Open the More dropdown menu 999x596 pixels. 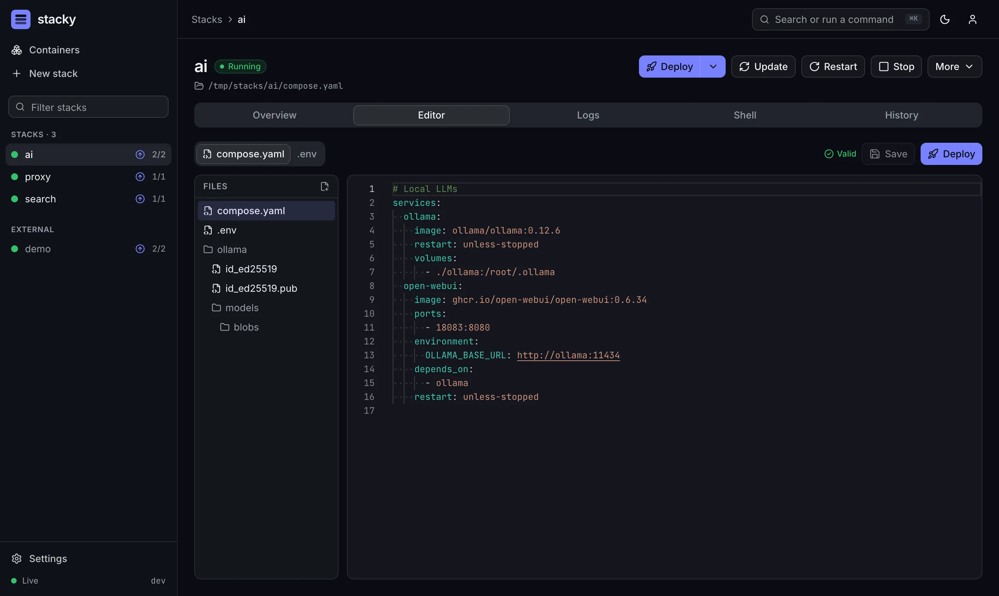tap(954, 66)
